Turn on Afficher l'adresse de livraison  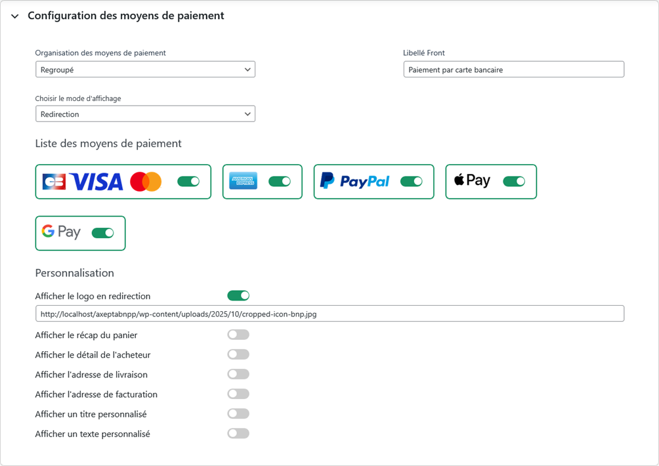(238, 374)
